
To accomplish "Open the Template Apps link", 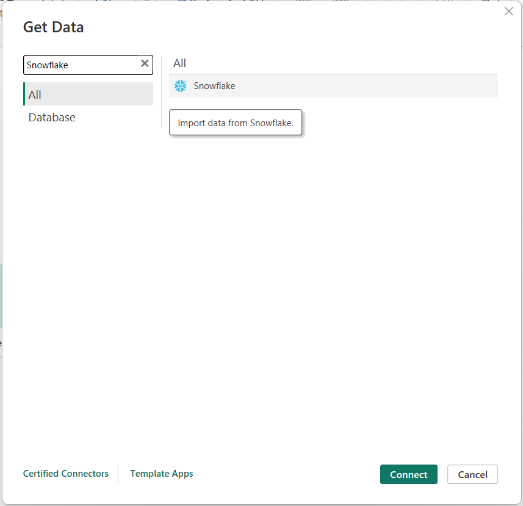I will [161, 474].
